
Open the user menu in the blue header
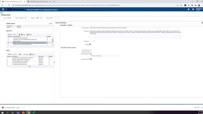tap(199, 9)
